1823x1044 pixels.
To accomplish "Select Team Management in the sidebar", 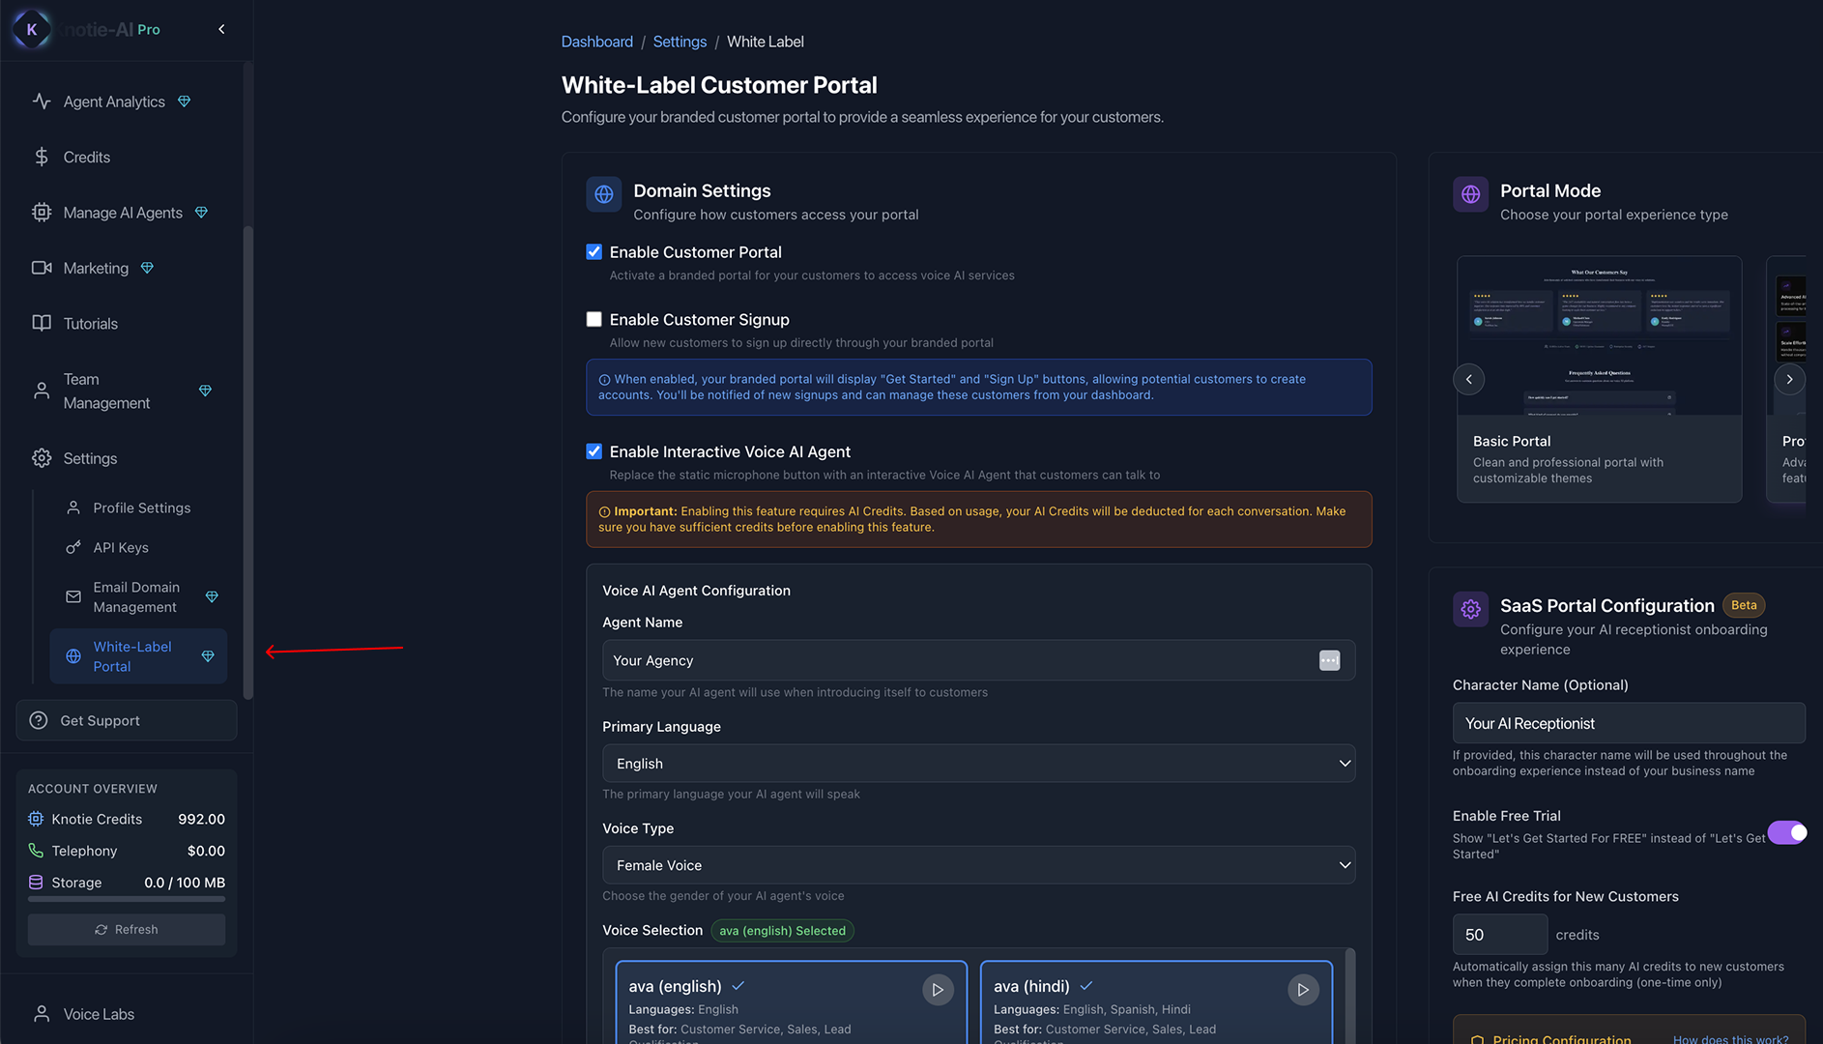I will pos(106,391).
